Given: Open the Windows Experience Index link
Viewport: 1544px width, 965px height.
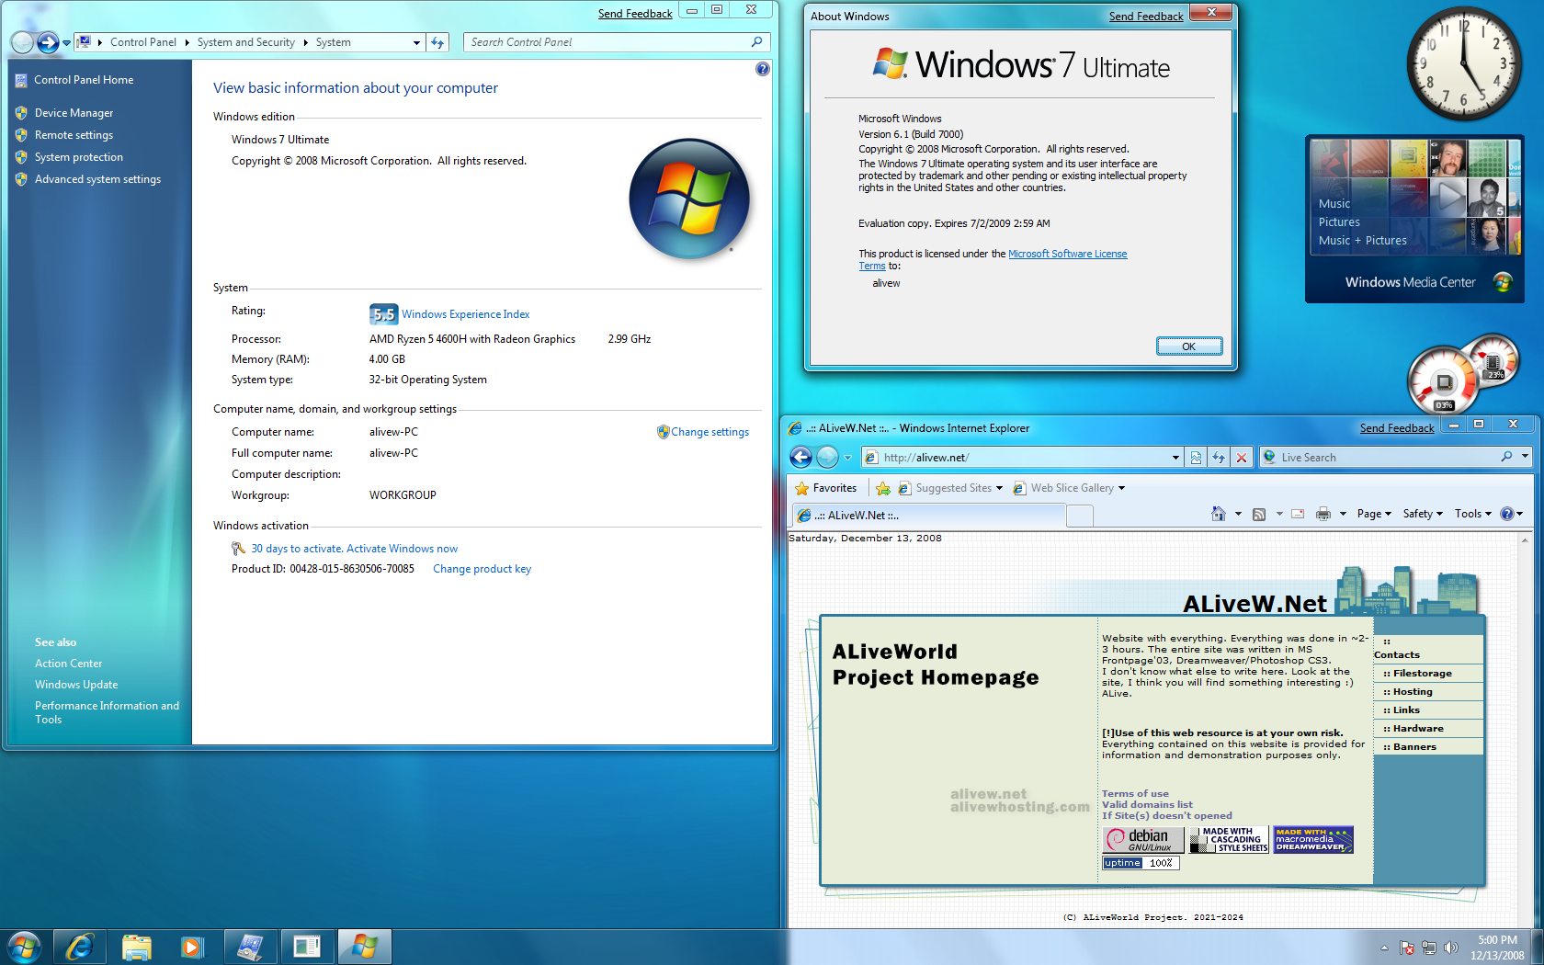Looking at the screenshot, I should pos(465,314).
